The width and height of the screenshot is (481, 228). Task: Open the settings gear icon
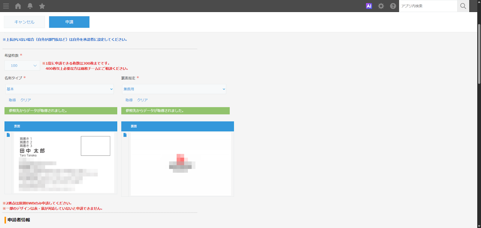pos(381,6)
